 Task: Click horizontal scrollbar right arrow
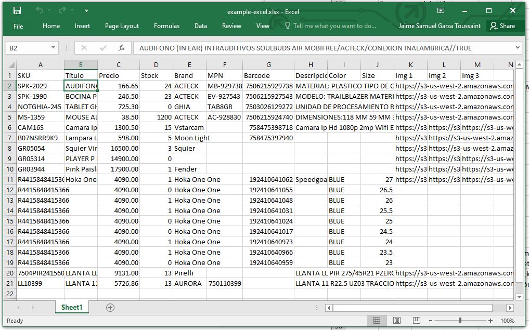(510, 308)
